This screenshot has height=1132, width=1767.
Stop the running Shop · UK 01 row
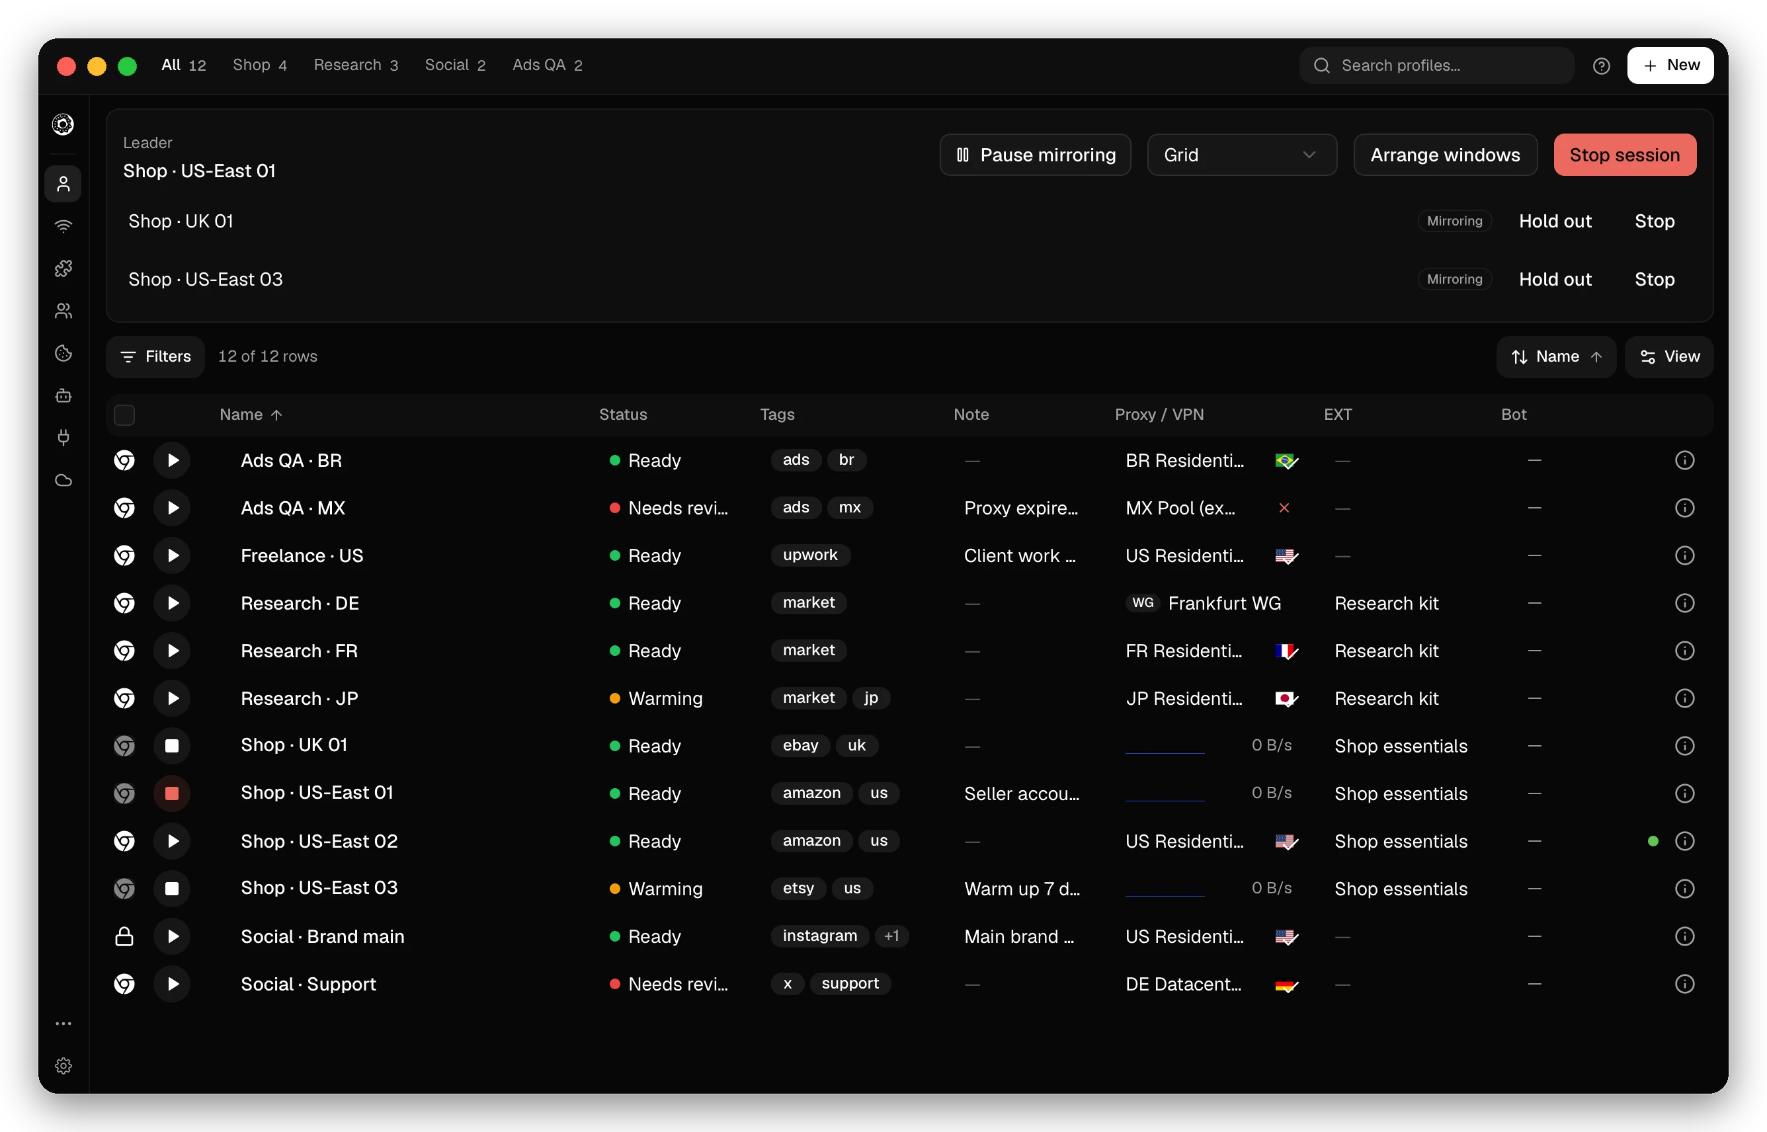tap(172, 745)
